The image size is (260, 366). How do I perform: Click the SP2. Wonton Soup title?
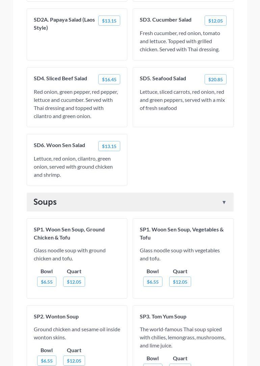pos(56,316)
